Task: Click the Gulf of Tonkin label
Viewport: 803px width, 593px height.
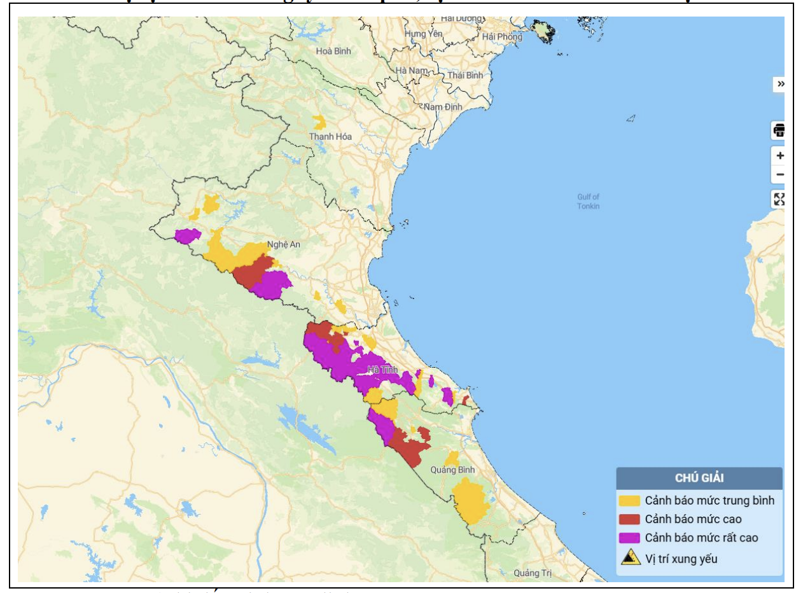Action: [588, 202]
